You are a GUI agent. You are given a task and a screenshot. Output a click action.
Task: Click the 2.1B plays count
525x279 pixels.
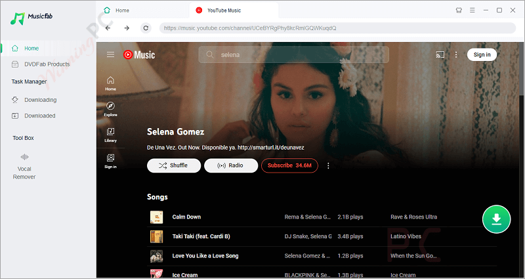350,217
